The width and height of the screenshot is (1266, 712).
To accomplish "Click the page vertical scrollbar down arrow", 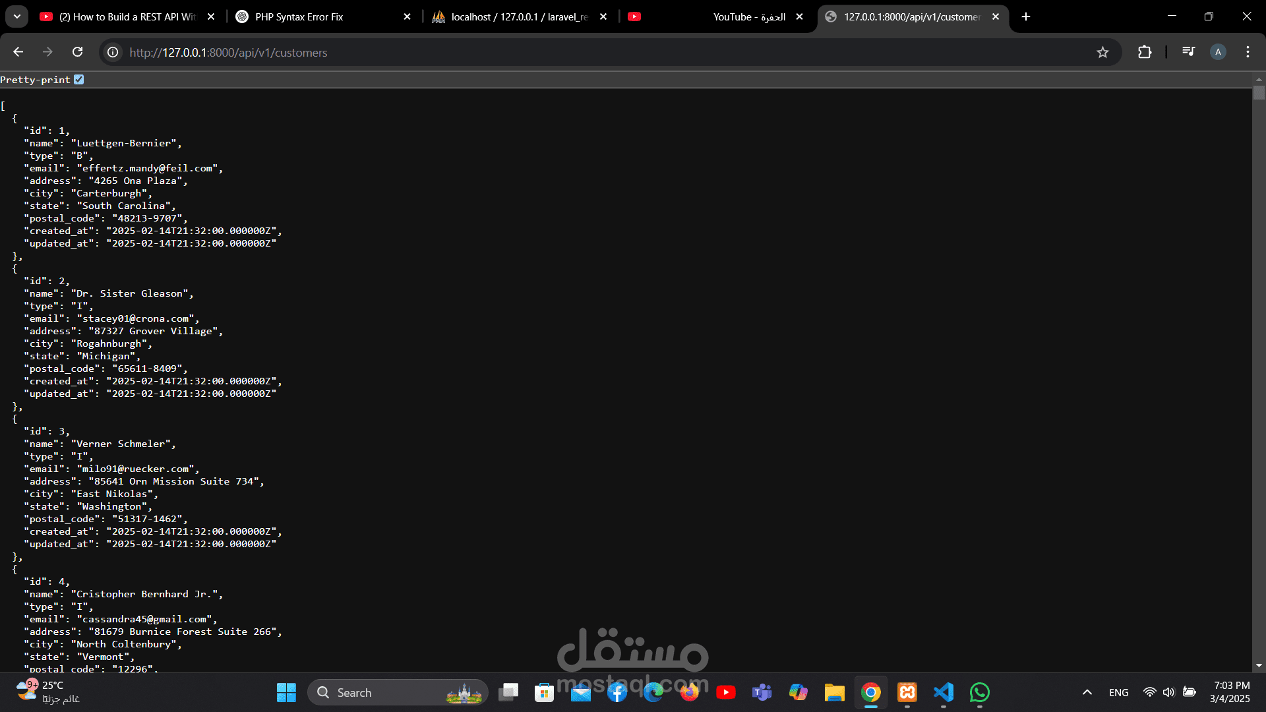I will click(1259, 666).
